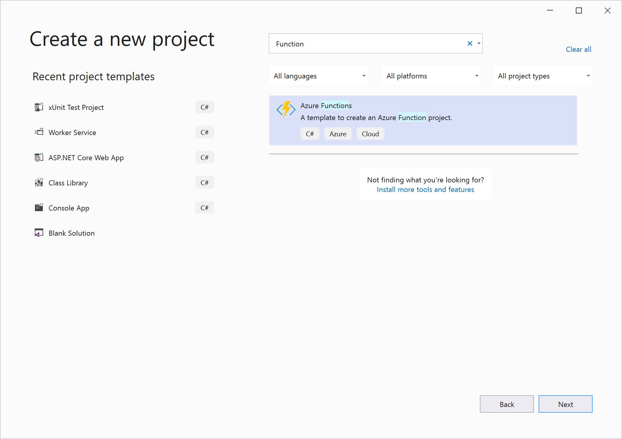Click the Class Library template icon
Viewport: 622px width, 439px height.
click(39, 182)
